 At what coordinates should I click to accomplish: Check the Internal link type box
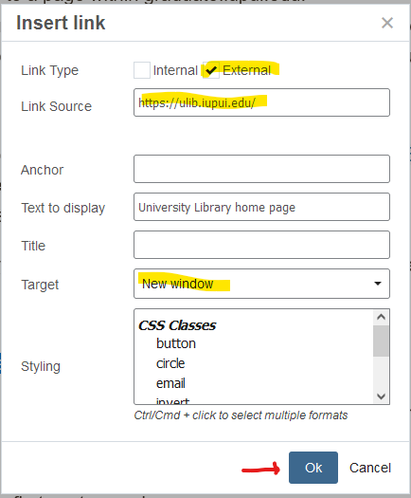click(142, 70)
